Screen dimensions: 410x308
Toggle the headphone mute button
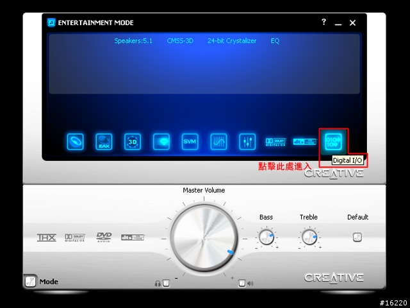pyautogui.click(x=166, y=283)
